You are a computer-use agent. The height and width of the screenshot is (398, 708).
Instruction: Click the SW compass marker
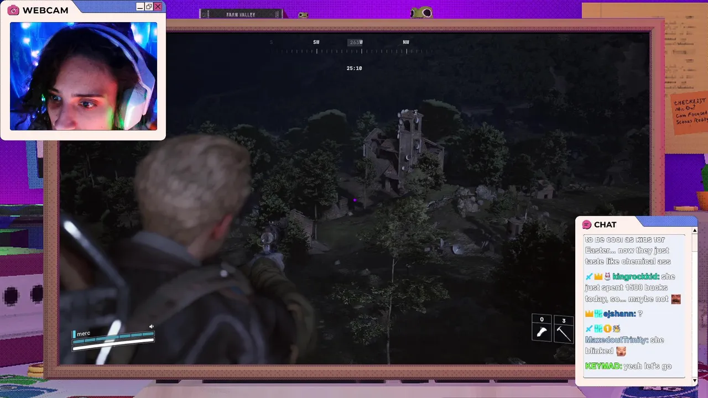pos(316,42)
